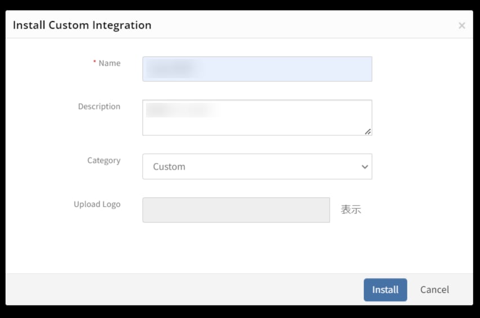Click the 表示 browse button
Image resolution: width=480 pixels, height=318 pixels.
click(x=351, y=210)
